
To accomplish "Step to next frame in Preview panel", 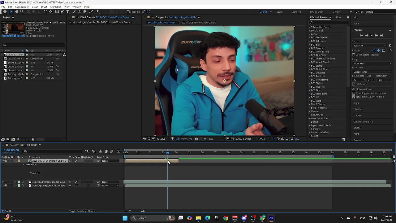I will [376, 36].
